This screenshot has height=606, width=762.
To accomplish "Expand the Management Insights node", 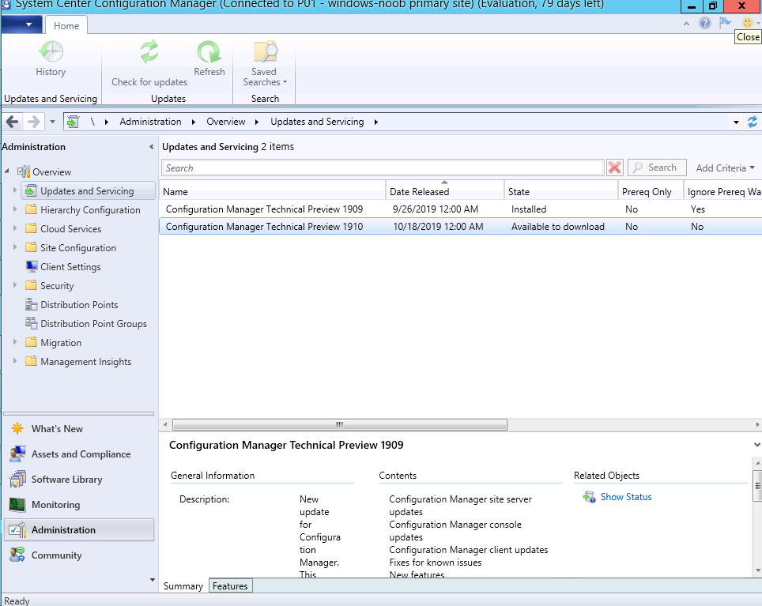I will 15,361.
